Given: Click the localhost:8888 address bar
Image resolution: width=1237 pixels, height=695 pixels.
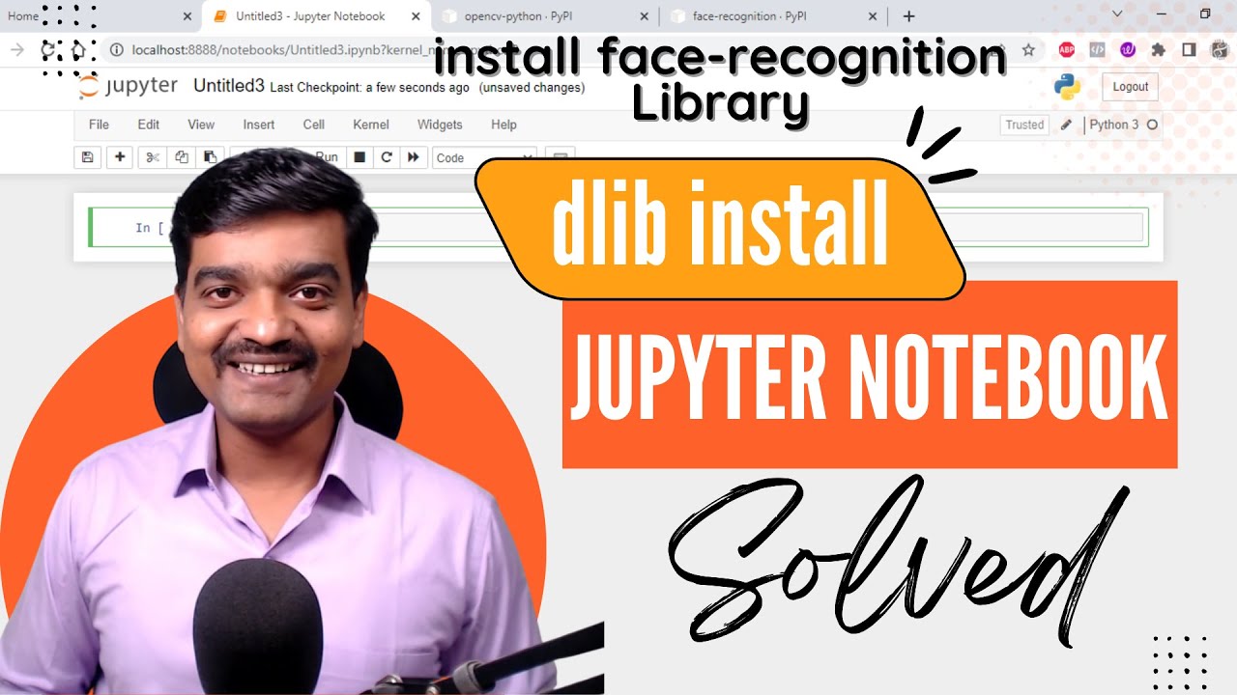Looking at the screenshot, I should (570, 49).
